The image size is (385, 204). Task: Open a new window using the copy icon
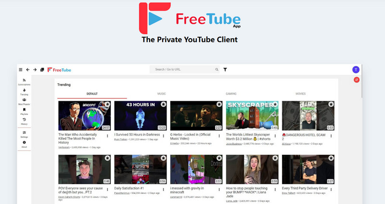(x=42, y=69)
